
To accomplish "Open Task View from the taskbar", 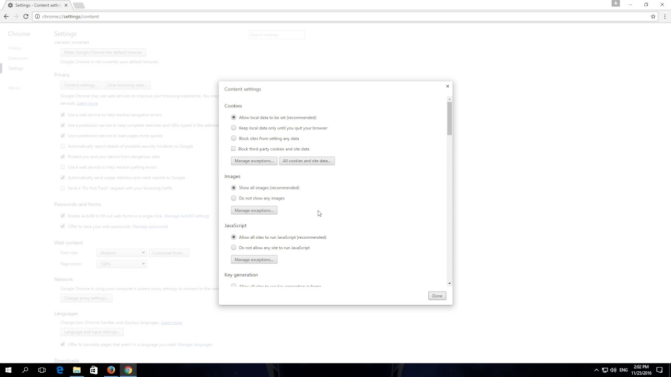I will pyautogui.click(x=42, y=370).
